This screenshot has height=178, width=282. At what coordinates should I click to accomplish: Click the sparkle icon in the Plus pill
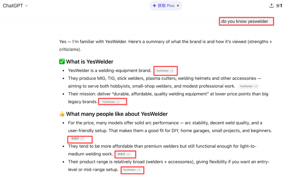click(x=154, y=6)
